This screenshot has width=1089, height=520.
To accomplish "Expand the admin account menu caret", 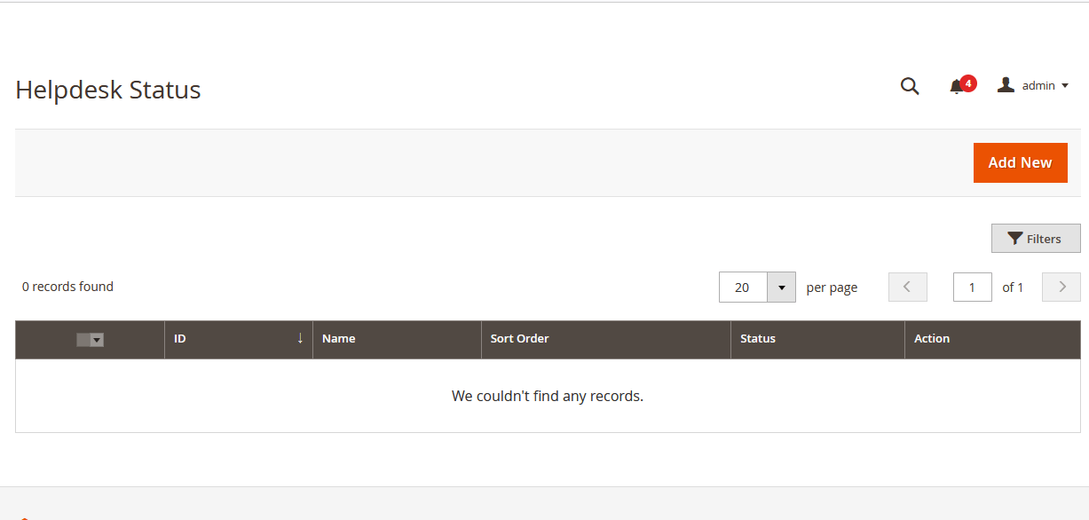I will [x=1065, y=86].
